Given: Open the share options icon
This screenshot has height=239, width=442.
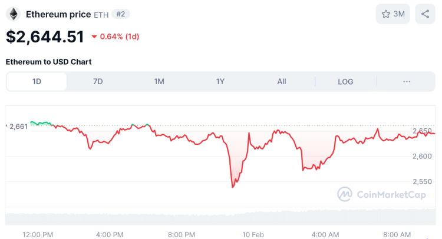Looking at the screenshot, I should [425, 14].
